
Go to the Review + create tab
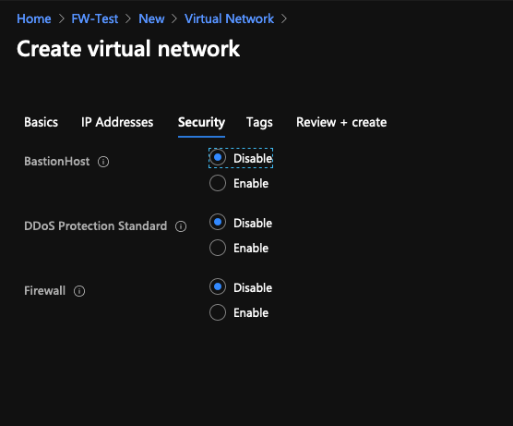point(341,122)
